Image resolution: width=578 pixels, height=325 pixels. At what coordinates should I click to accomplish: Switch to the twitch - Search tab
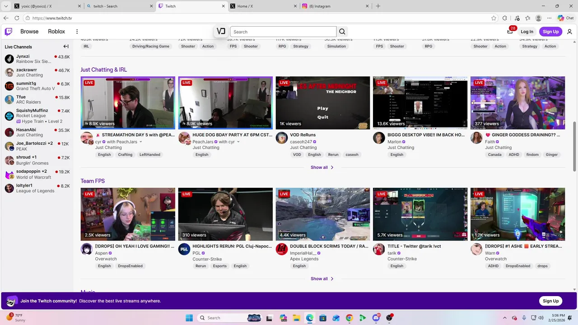point(120,6)
